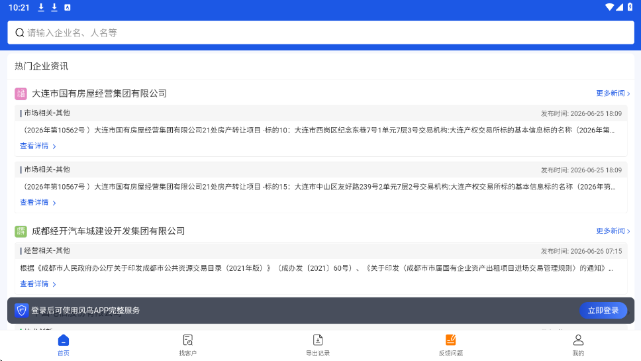The width and height of the screenshot is (641, 361).
Task: Tap the keyboard indicator icon in status bar
Action: click(68, 7)
